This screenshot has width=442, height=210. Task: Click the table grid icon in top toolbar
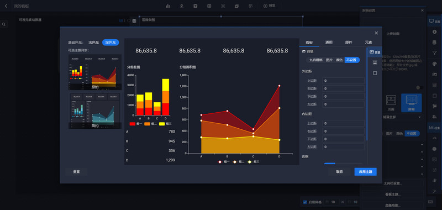click(x=209, y=6)
